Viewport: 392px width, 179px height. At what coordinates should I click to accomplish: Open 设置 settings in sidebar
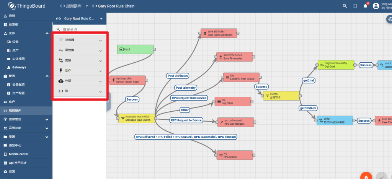click(26, 171)
